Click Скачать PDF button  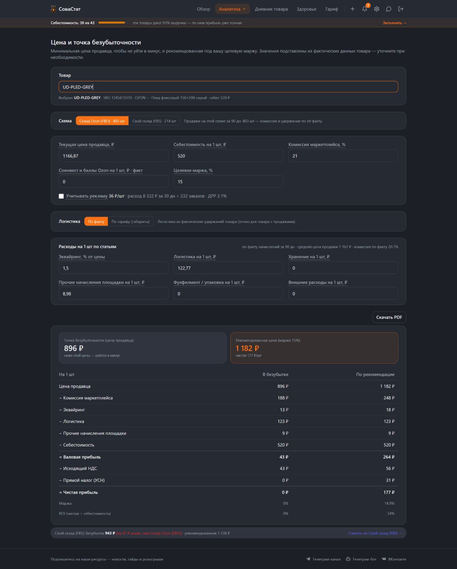[x=389, y=317]
